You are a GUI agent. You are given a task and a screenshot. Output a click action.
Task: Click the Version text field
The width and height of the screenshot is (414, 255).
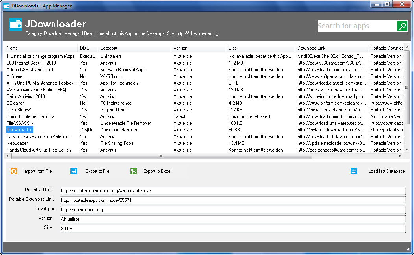coord(233,219)
